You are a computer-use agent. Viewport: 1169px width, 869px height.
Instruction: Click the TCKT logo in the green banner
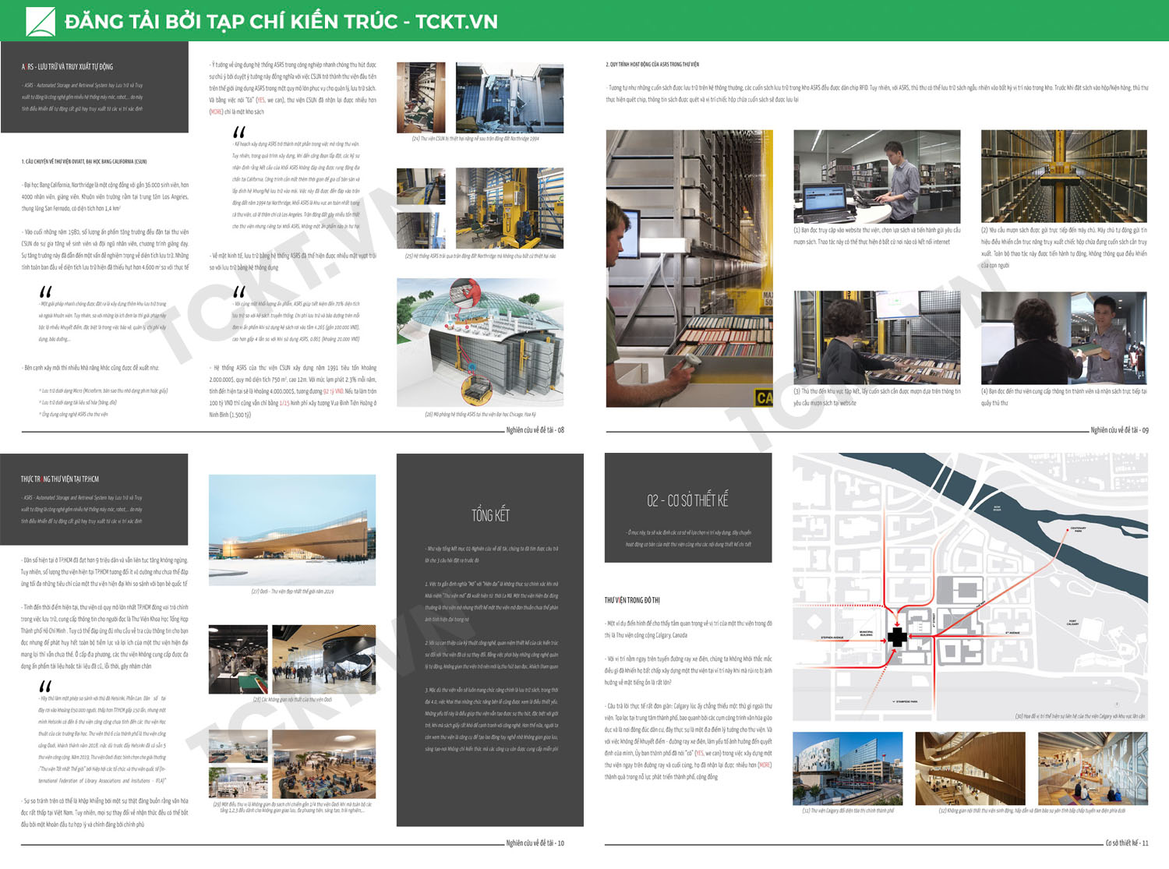(41, 21)
